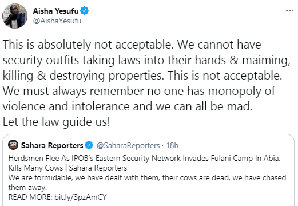The height and width of the screenshot is (206, 298).
Task: Click the READ MORE label
Action: click(30, 197)
